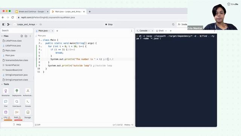The height and width of the screenshot is (136, 241).
Task: Collapse the Files section
Action: point(2,36)
